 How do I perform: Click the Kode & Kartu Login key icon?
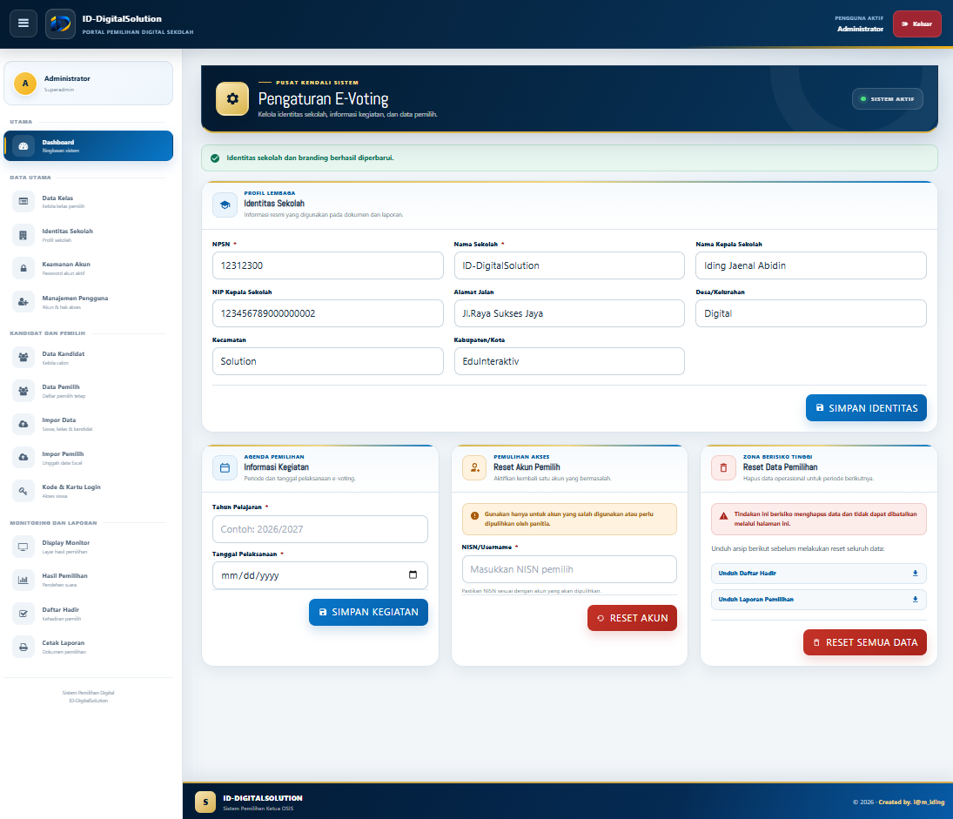coord(23,491)
